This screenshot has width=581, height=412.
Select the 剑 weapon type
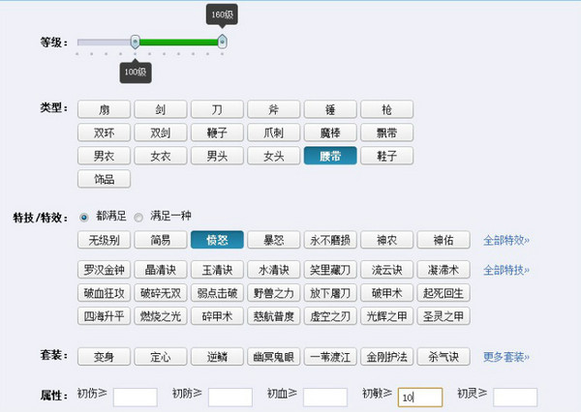pos(161,109)
